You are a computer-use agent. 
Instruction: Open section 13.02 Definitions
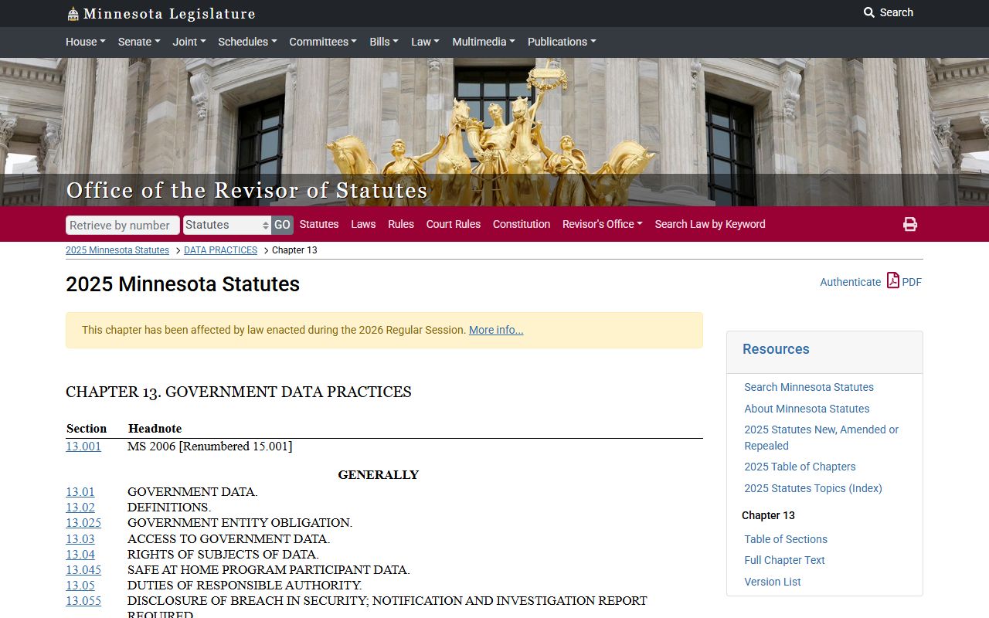tap(80, 508)
